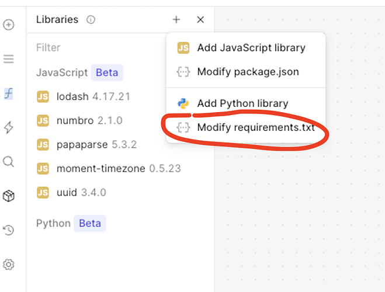Choose Add JavaScript library
This screenshot has height=292, width=385.
246,48
